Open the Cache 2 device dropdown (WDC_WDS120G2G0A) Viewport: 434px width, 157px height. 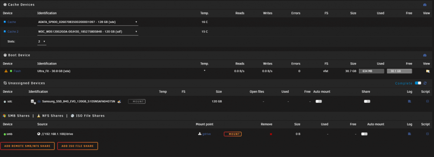[x=88, y=32]
